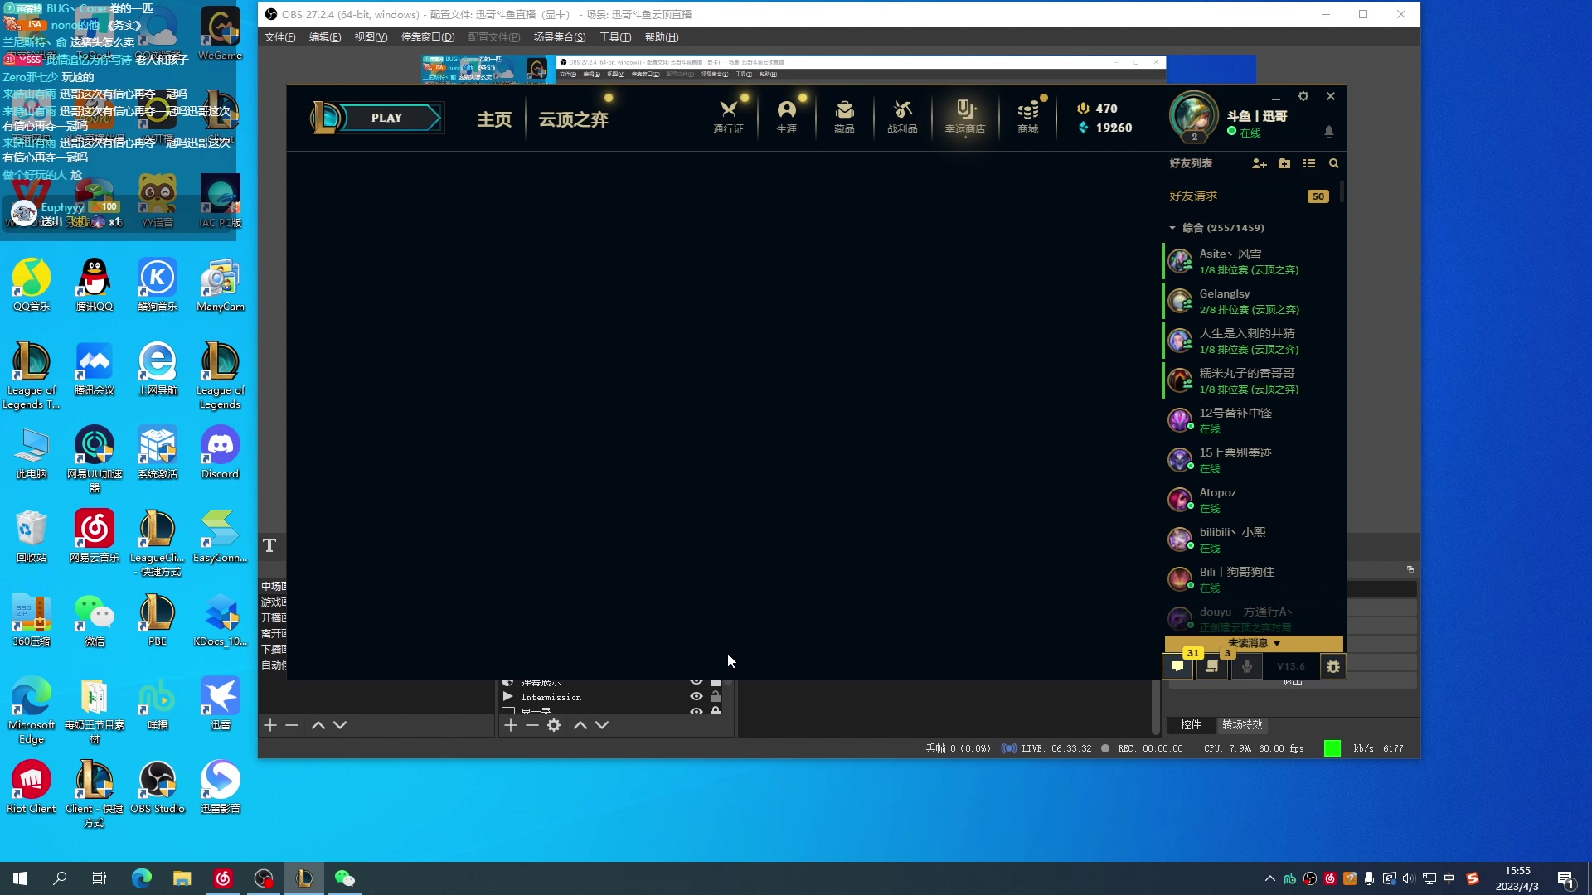Screen dimensions: 1592x895
Task: Move source up arrow in OBS sources
Action: coord(580,725)
